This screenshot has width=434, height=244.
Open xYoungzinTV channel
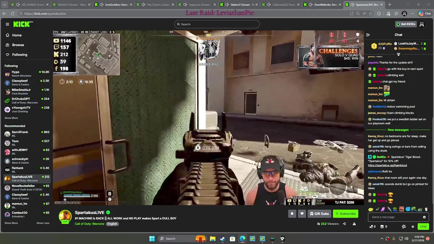[x=26, y=109]
